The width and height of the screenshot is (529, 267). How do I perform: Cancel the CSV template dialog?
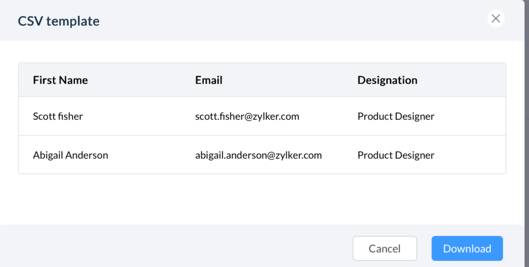point(384,248)
